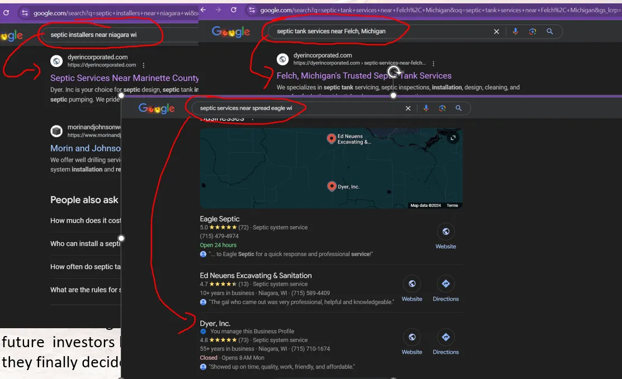Open site info icon beside Niagara search URL
The height and width of the screenshot is (379, 622).
pos(25,13)
